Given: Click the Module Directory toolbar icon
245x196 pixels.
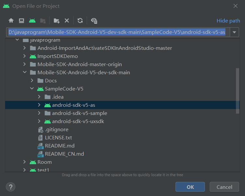Looking at the screenshot, I should [x=43, y=21].
